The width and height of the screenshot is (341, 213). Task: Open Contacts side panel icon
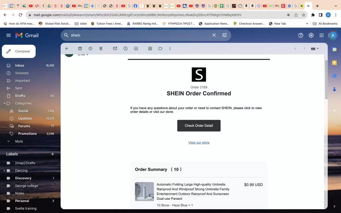click(335, 89)
